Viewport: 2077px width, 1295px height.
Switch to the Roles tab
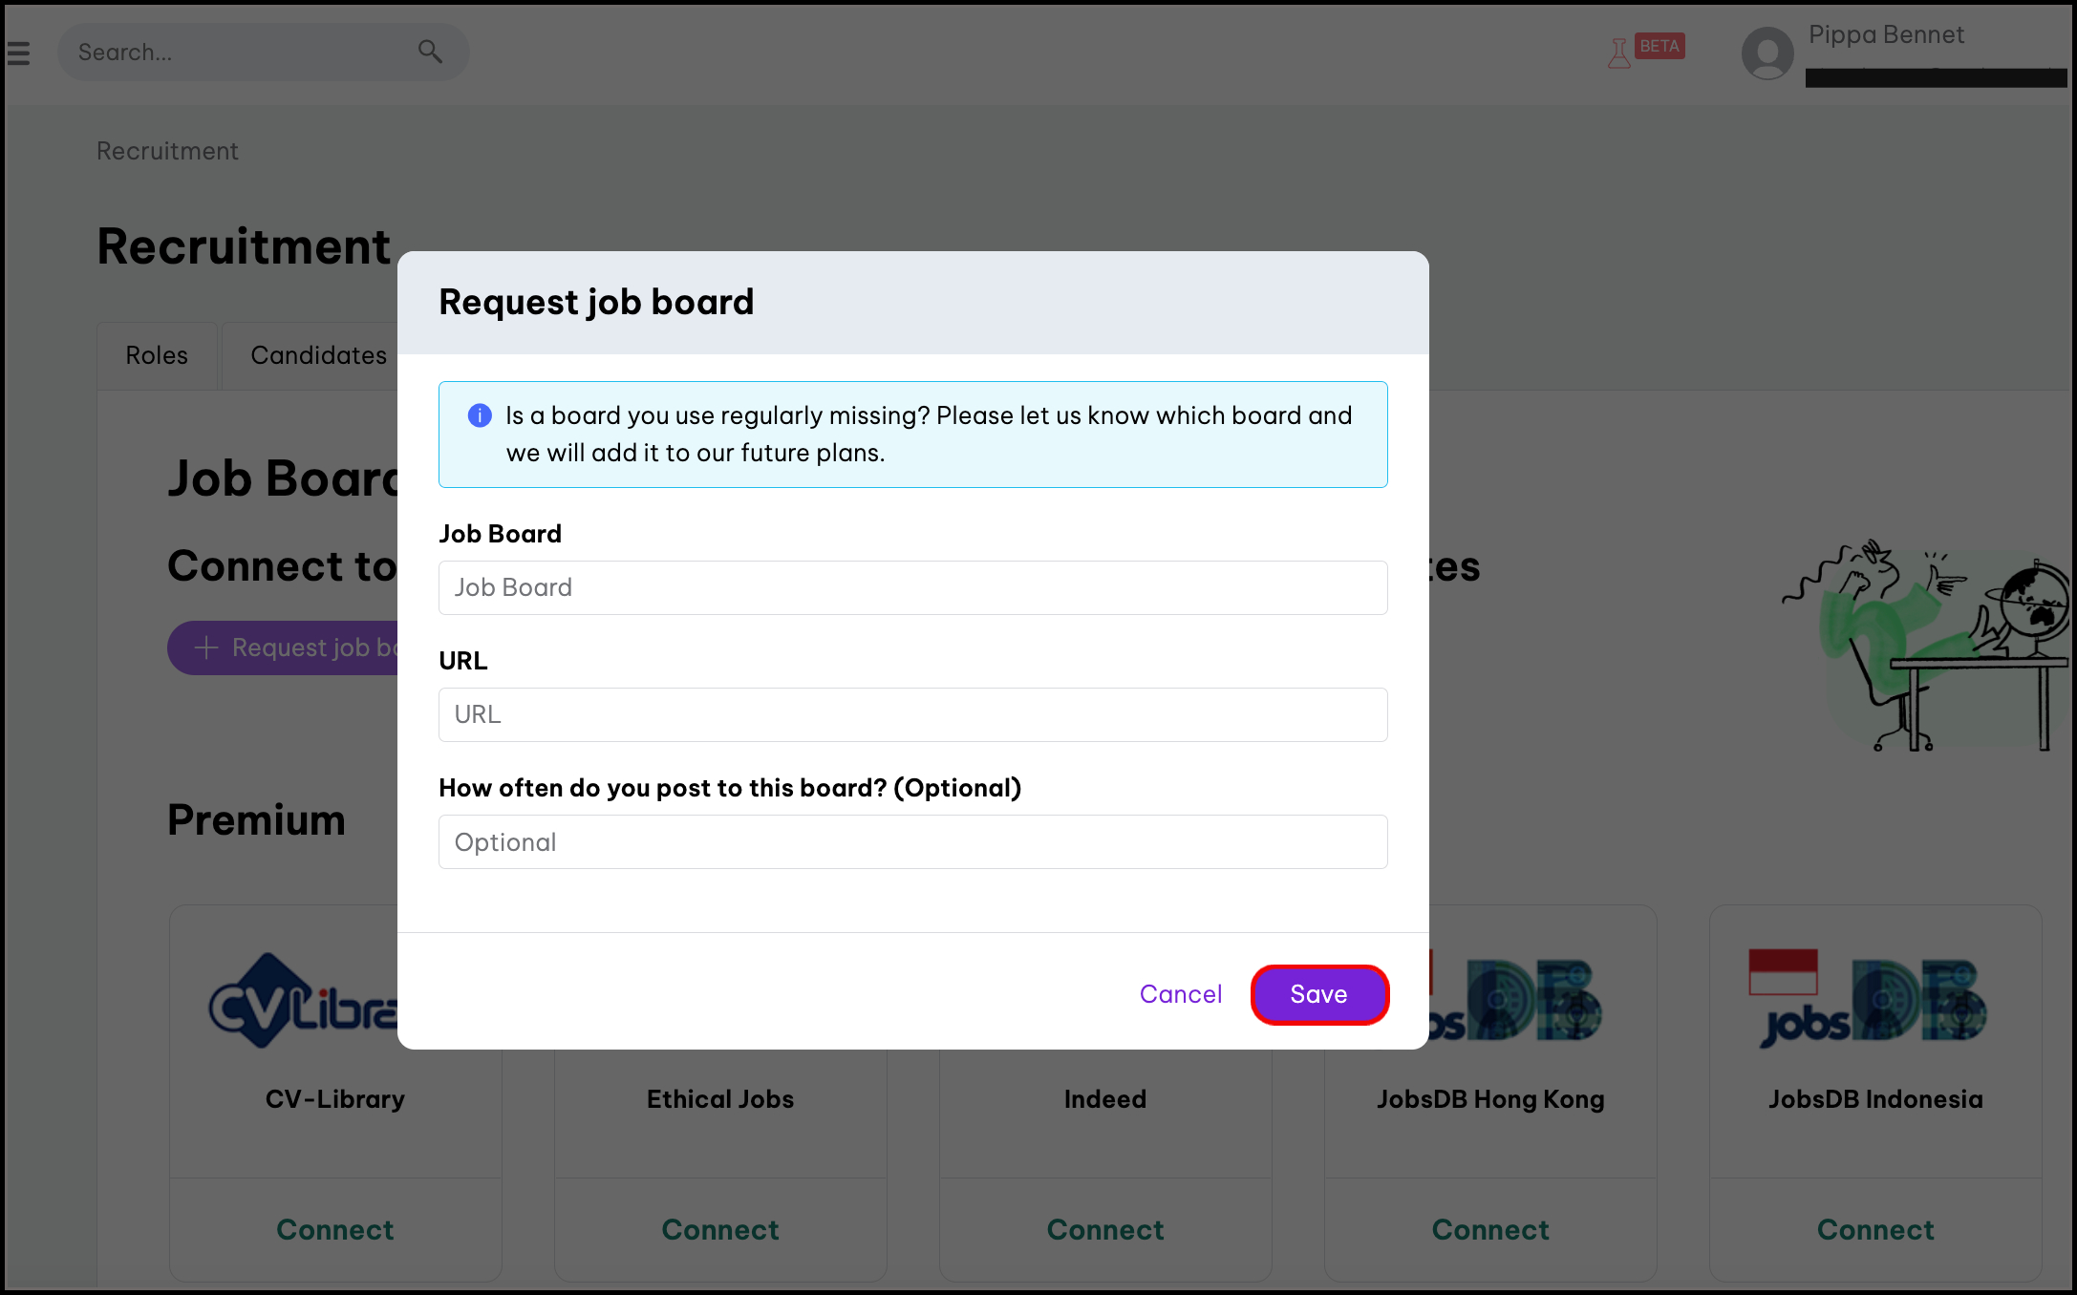[x=157, y=355]
